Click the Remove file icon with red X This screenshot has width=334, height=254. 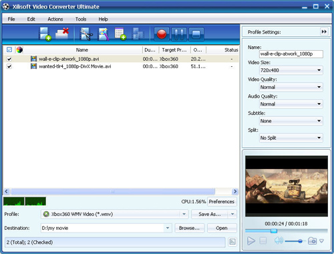point(62,34)
